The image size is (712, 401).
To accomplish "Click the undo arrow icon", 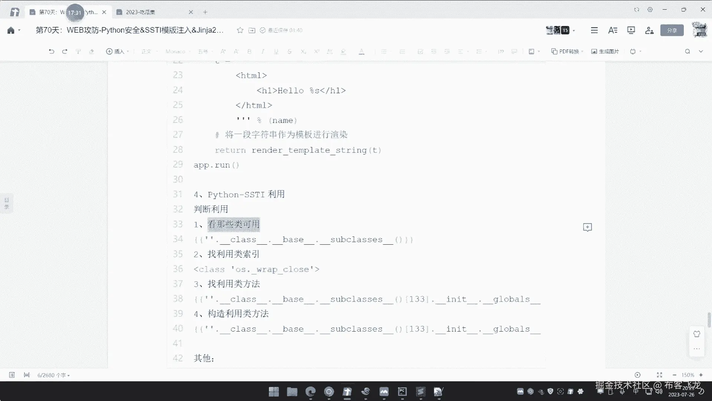I will point(52,51).
